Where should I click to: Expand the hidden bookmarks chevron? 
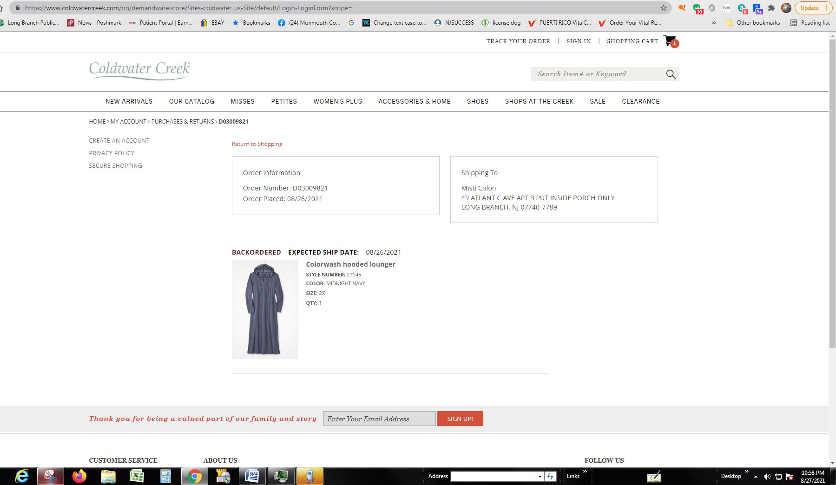point(713,22)
